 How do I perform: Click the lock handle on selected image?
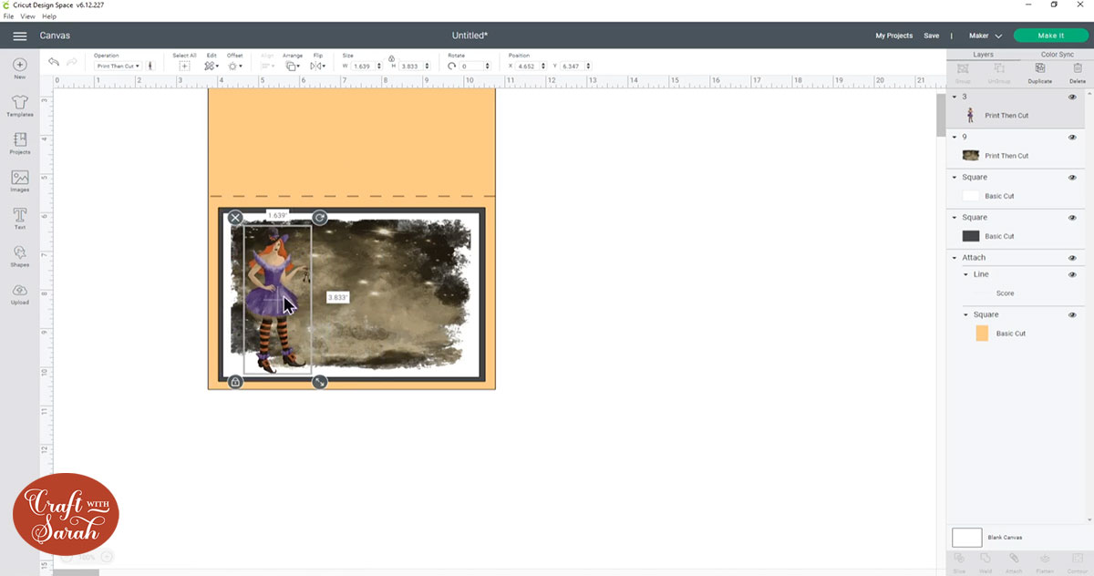click(x=235, y=382)
